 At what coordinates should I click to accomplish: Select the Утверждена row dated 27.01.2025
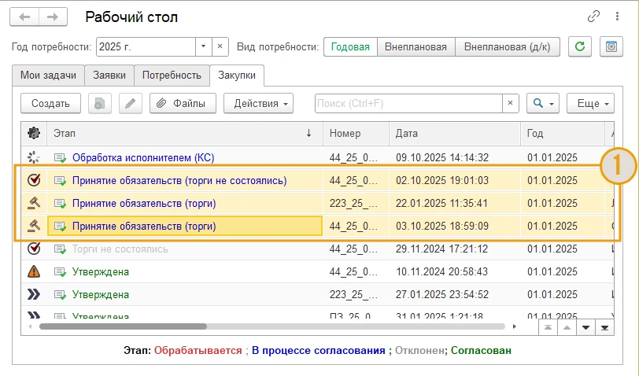[x=317, y=294]
